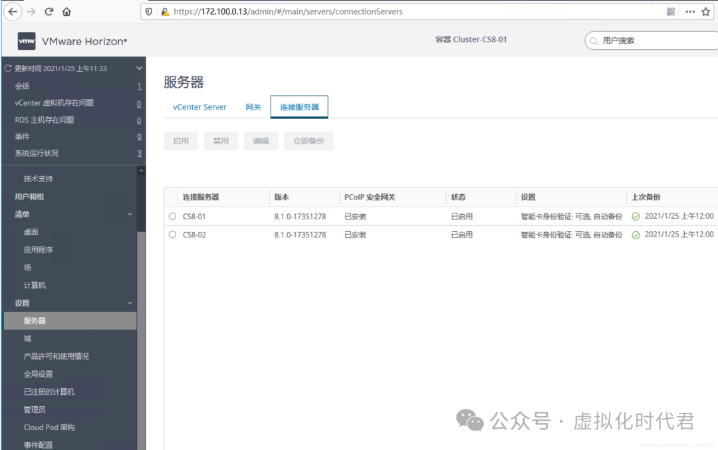This screenshot has width=718, height=450.
Task: Open 已注册的计算机
Action: click(49, 392)
